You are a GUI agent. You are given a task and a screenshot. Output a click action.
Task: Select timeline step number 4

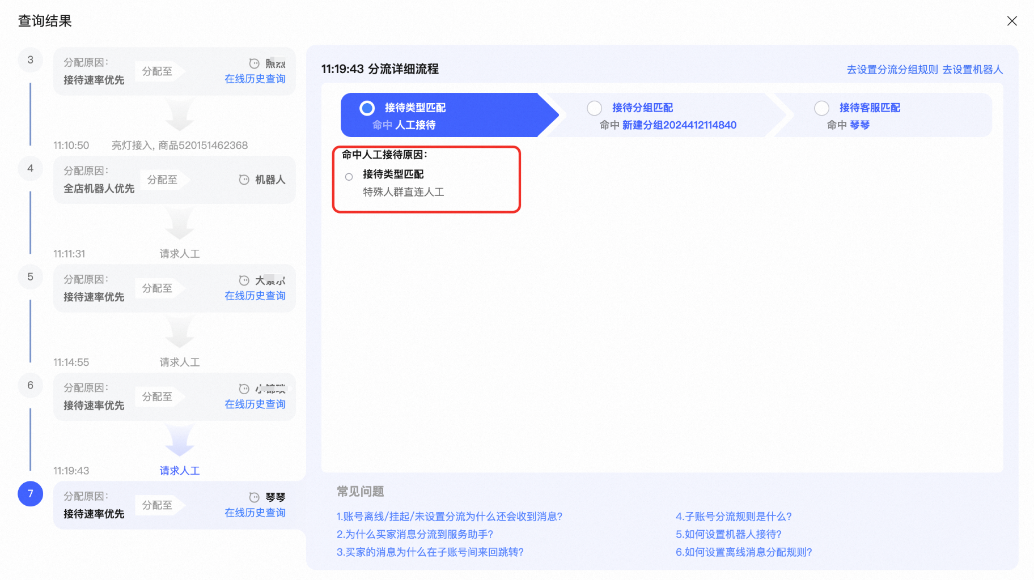(31, 168)
